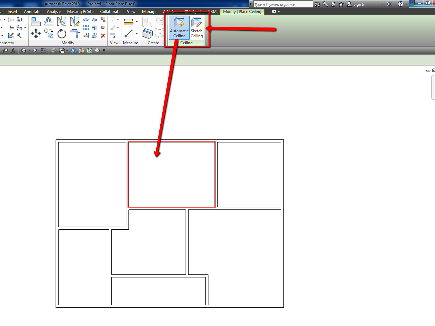Click the Split Element tool
The width and height of the screenshot is (435, 326).
click(x=86, y=20)
